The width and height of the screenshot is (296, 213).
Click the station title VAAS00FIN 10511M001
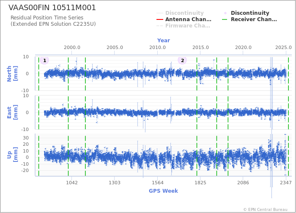pos(52,8)
